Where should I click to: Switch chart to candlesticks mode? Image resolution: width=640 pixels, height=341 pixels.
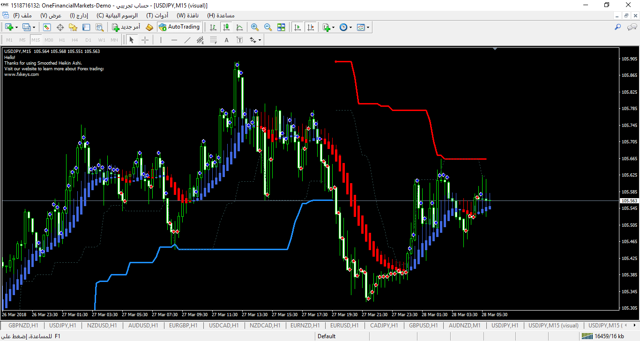click(226, 27)
